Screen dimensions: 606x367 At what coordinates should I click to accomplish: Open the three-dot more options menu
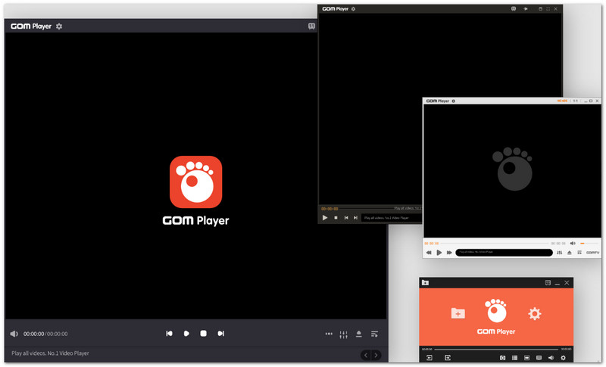click(329, 334)
